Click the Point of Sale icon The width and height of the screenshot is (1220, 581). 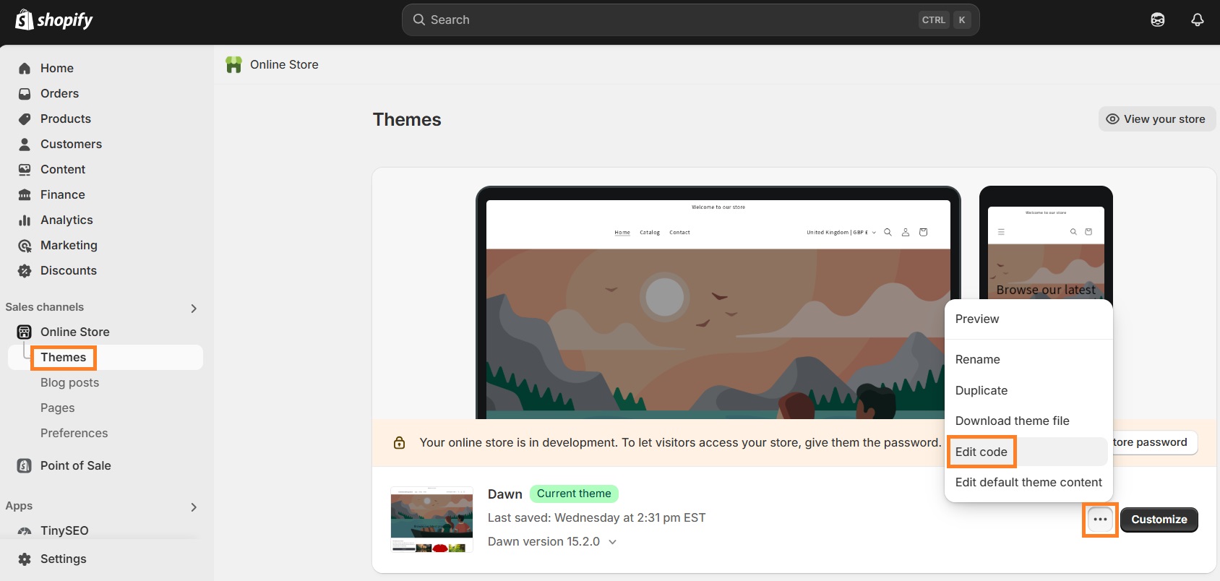[25, 465]
